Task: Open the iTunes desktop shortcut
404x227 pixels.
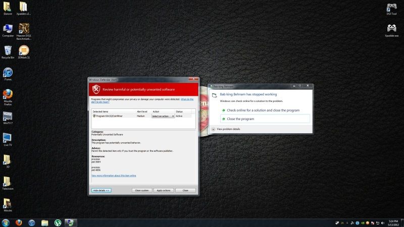Action: [8, 73]
